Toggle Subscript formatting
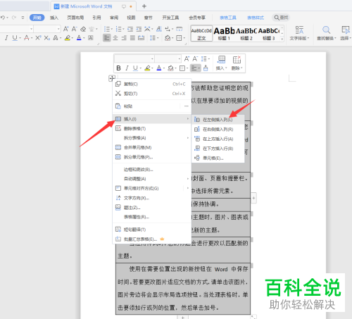This screenshot has height=319, width=352. (47, 38)
